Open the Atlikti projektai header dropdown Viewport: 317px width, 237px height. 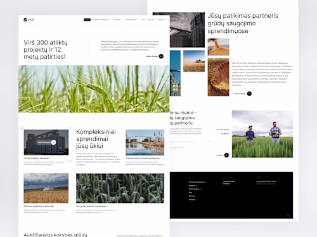[x=132, y=20]
